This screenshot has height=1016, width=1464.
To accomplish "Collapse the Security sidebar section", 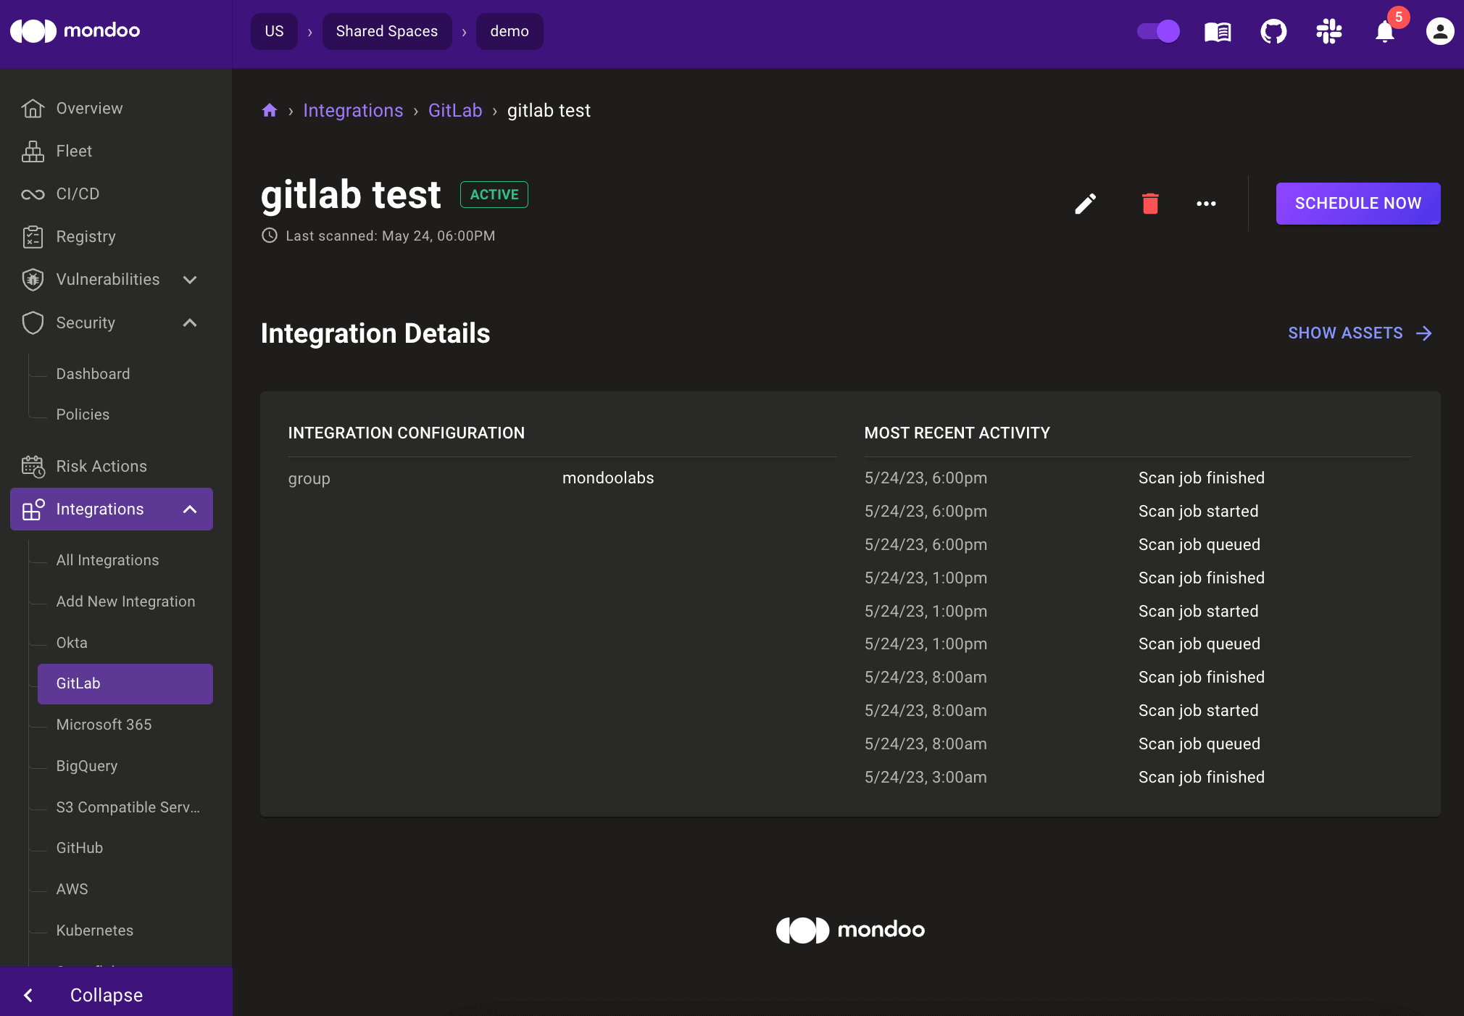I will coord(190,322).
